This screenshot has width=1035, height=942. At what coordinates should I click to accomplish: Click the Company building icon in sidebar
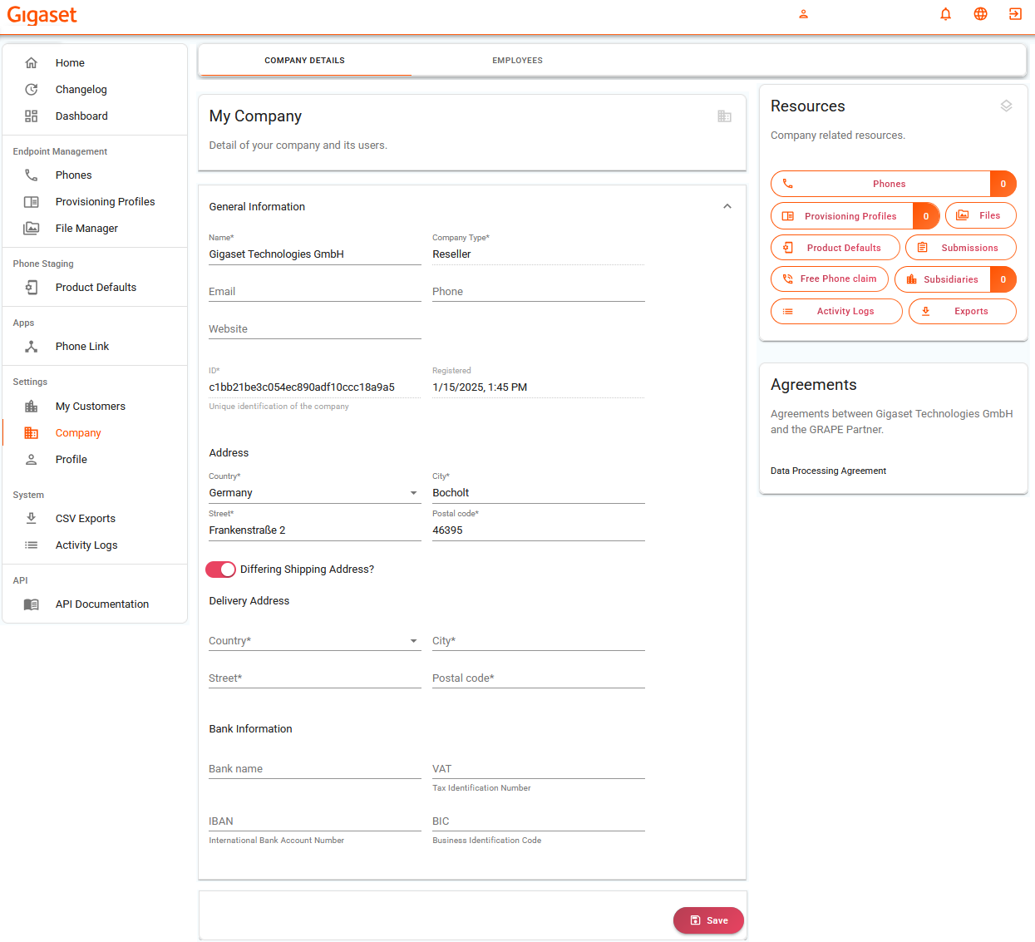[x=31, y=433]
